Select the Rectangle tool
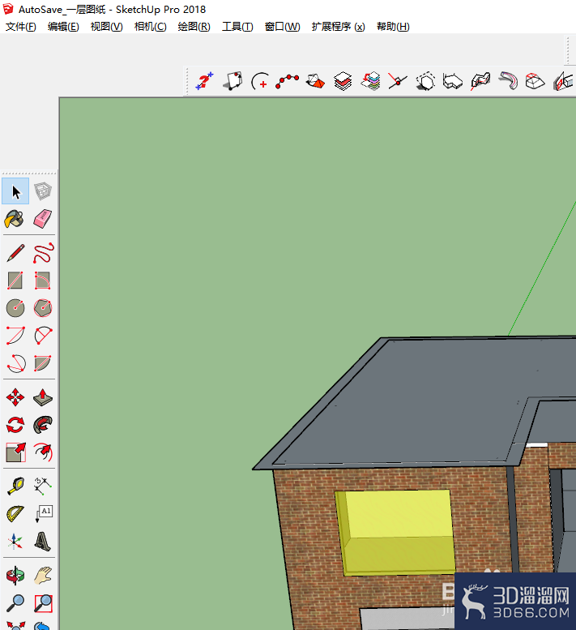 click(x=15, y=281)
